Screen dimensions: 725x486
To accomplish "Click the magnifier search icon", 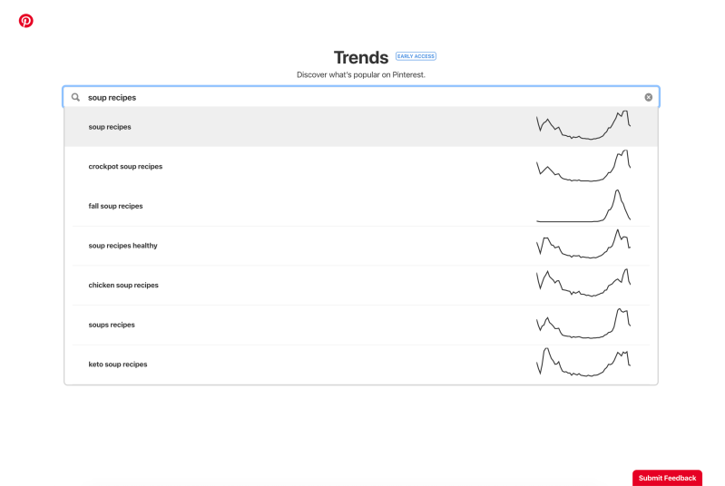I will coord(75,97).
